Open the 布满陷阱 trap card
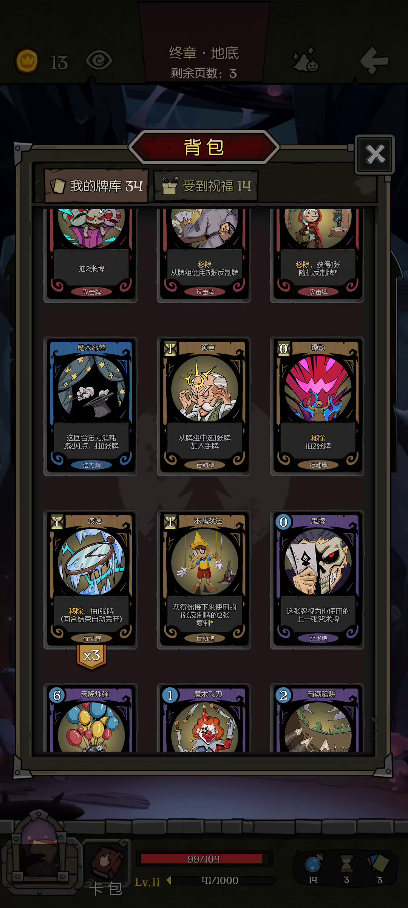This screenshot has height=908, width=408. coord(317,718)
